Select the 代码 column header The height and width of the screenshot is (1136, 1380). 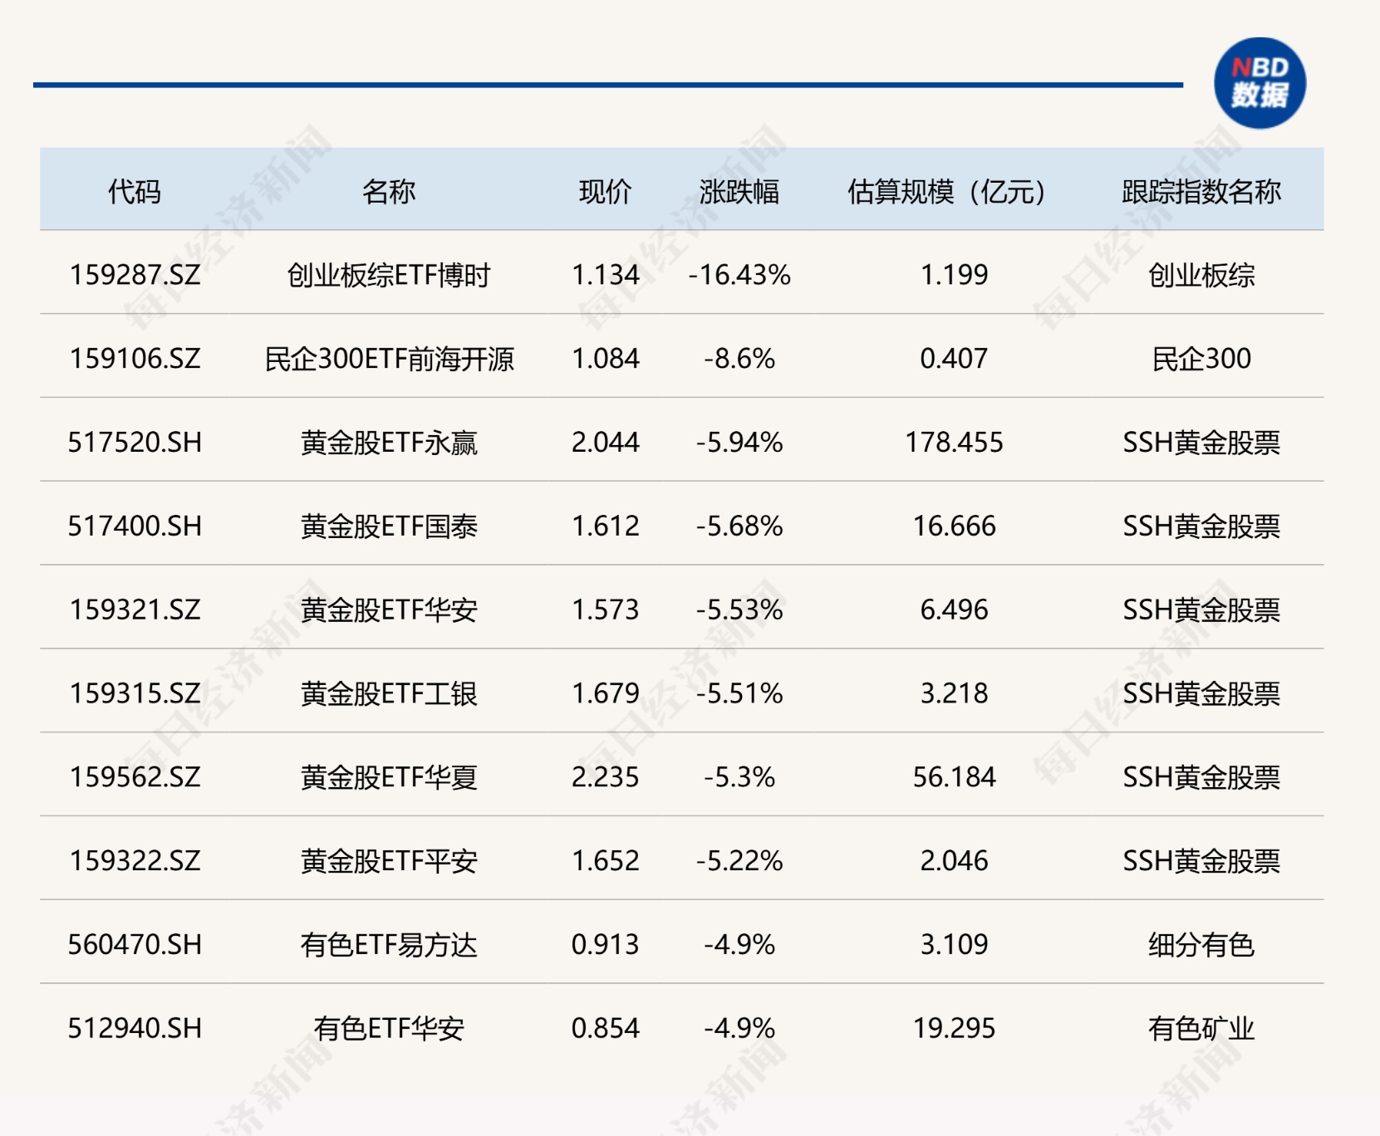pos(135,192)
